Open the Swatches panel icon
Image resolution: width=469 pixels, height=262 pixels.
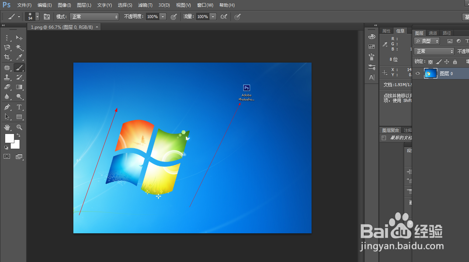point(372,46)
